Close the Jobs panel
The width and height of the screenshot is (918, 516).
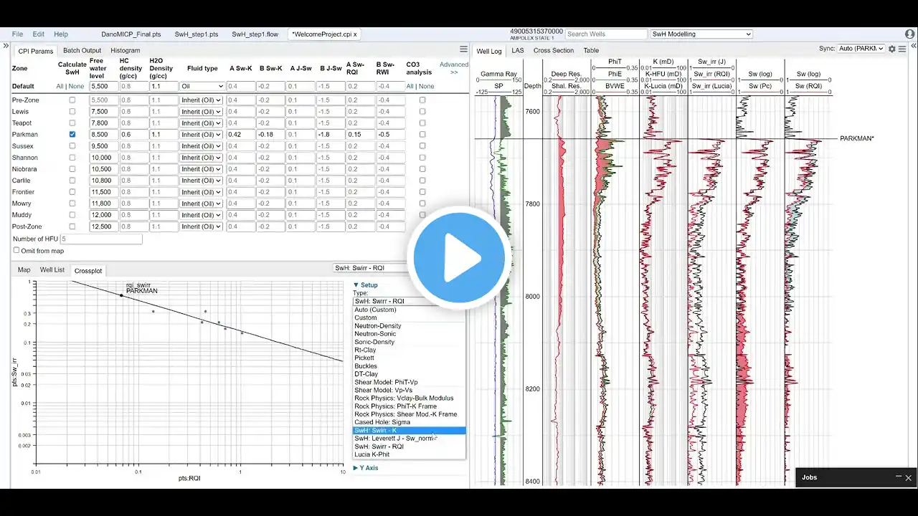909,477
